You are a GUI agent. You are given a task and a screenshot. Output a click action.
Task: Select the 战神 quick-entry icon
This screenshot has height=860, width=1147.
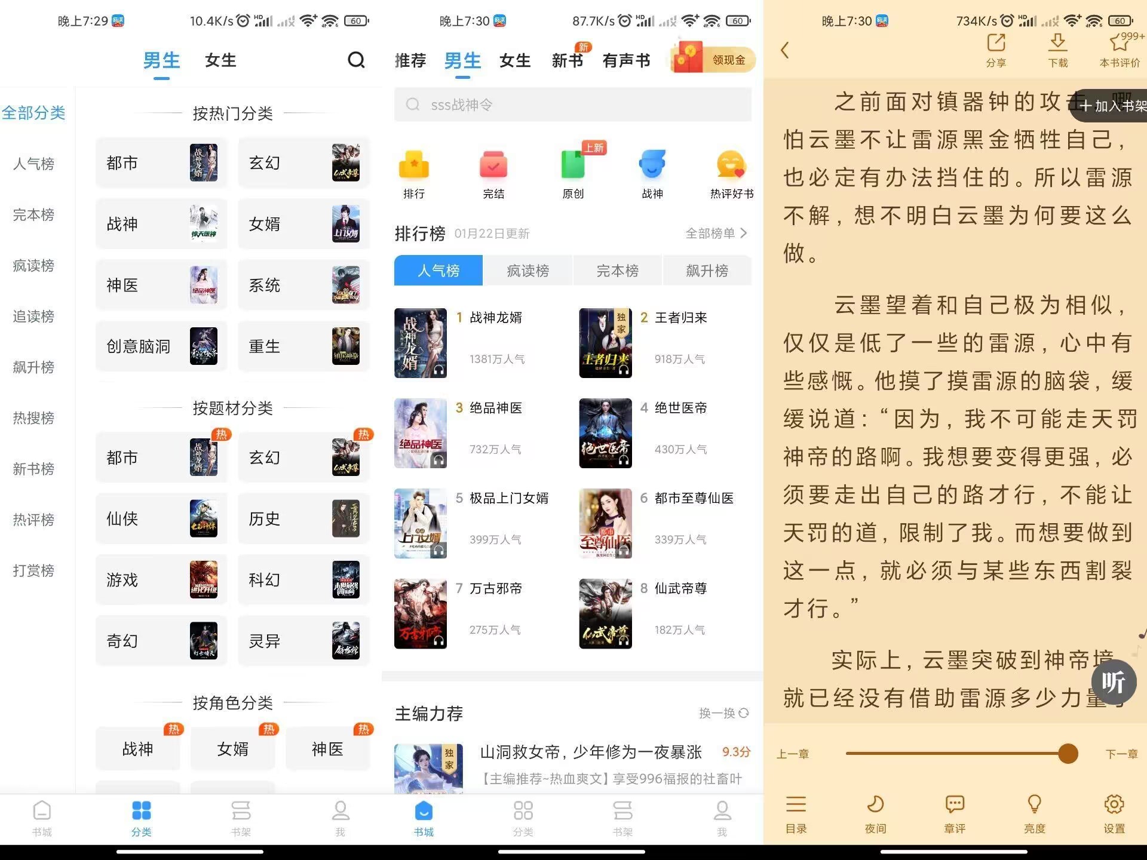click(x=652, y=170)
